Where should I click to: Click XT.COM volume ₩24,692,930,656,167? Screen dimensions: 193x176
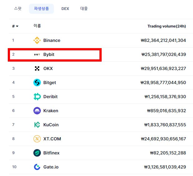click(163, 139)
